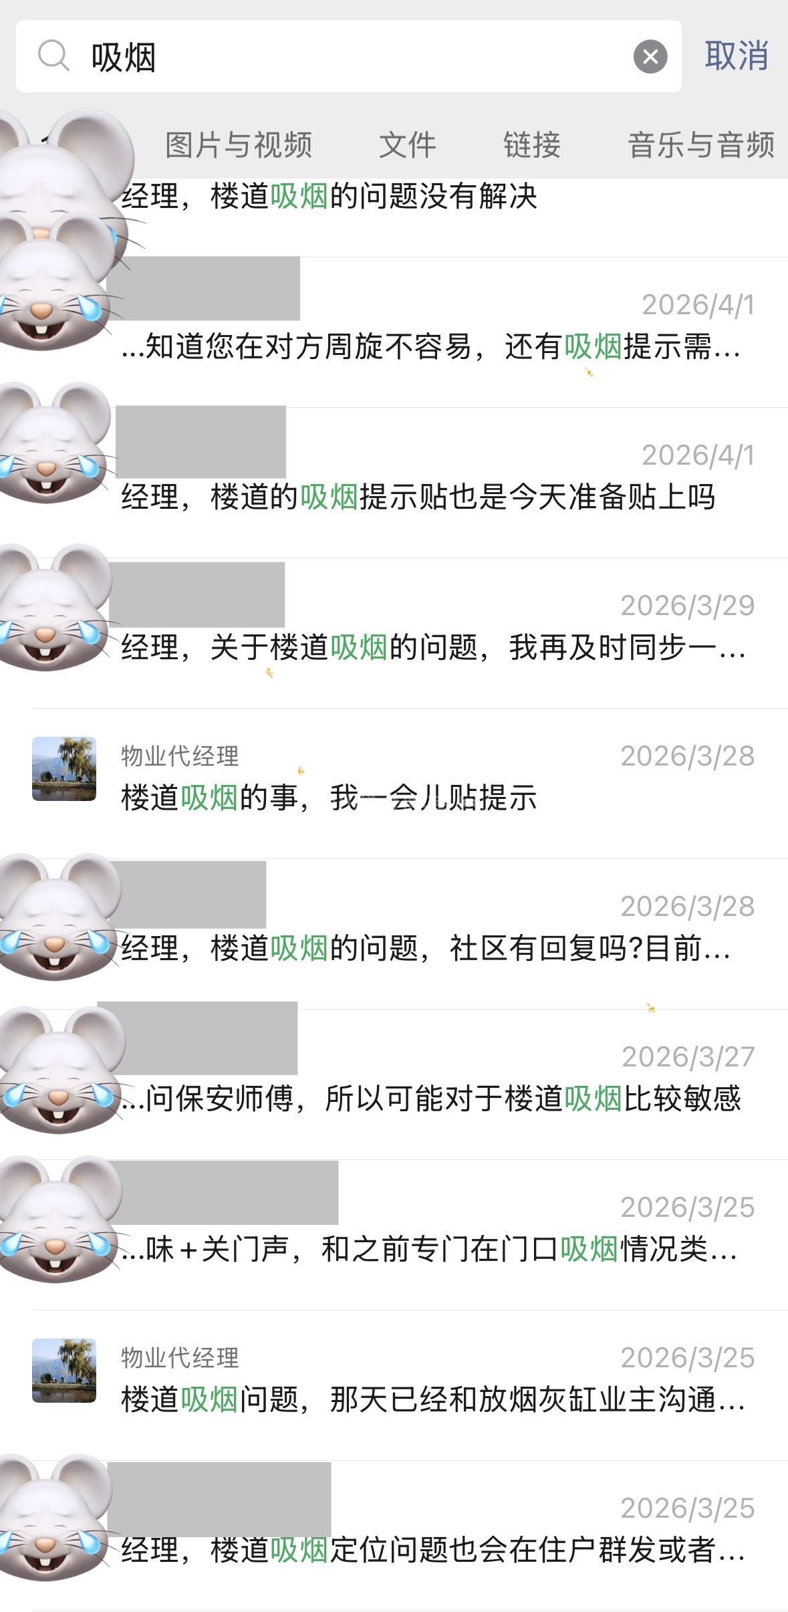788x1612 pixels.
Task: Switch to 图片与视频 tab
Action: coord(239,145)
